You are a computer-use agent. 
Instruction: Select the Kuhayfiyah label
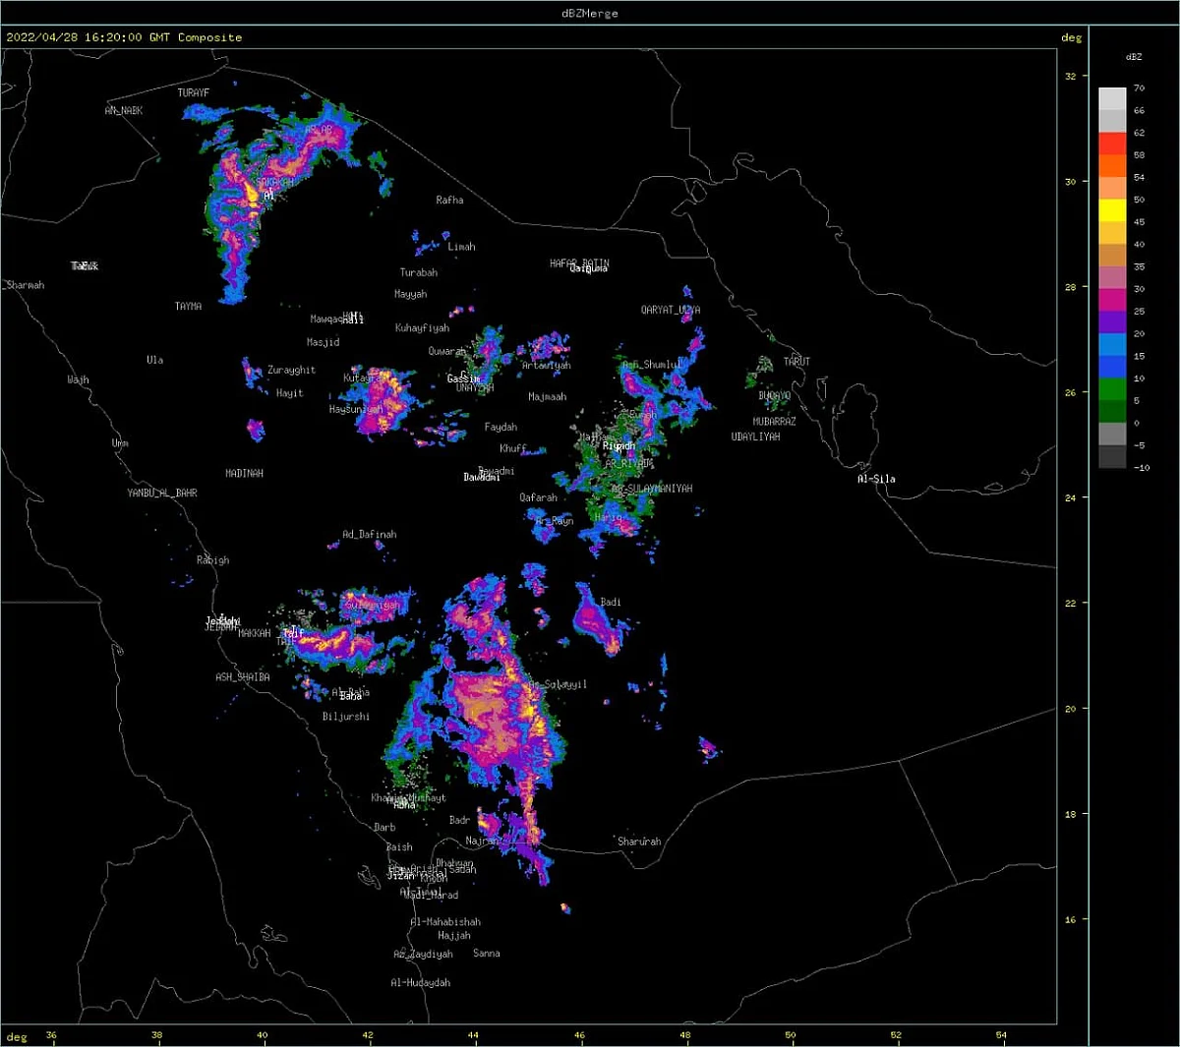(423, 328)
